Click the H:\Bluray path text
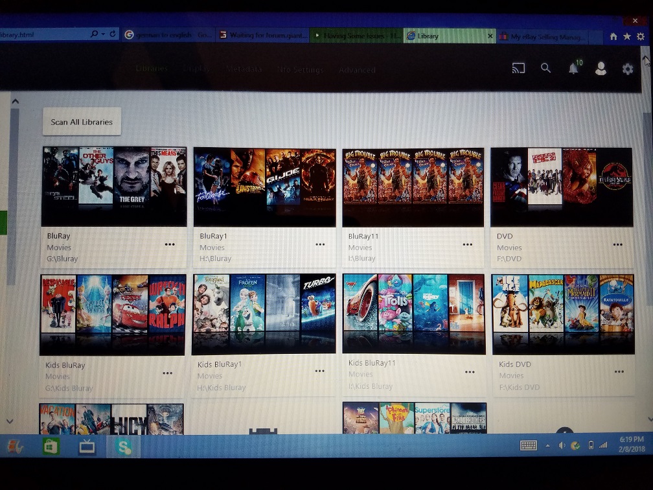 click(215, 259)
